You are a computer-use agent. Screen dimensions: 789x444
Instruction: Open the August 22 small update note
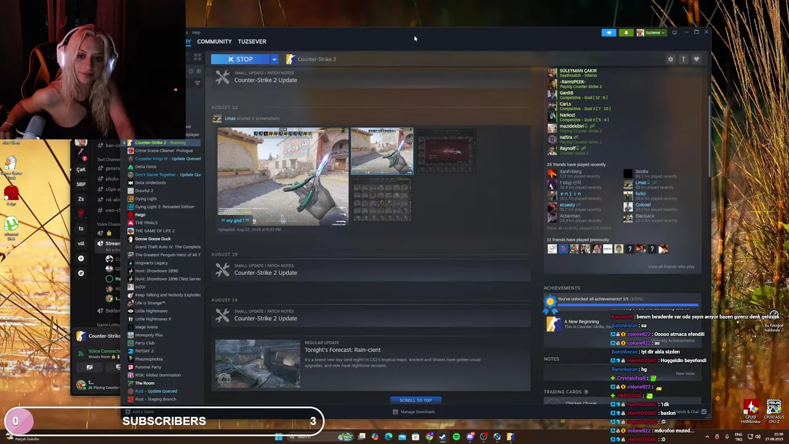tap(371, 77)
